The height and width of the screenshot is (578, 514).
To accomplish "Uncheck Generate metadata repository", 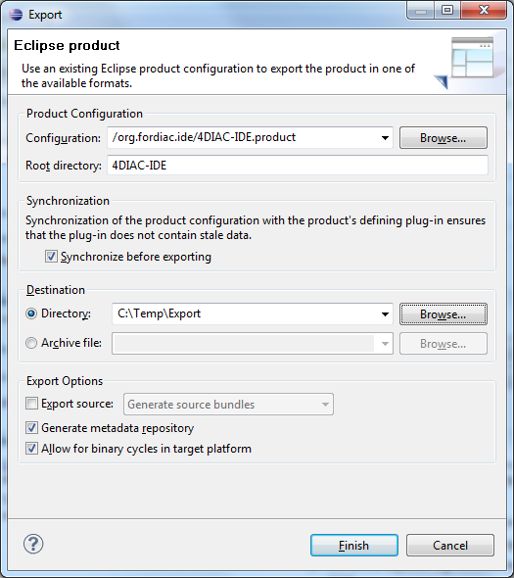I will [31, 427].
